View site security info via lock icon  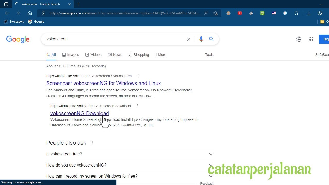[43, 13]
